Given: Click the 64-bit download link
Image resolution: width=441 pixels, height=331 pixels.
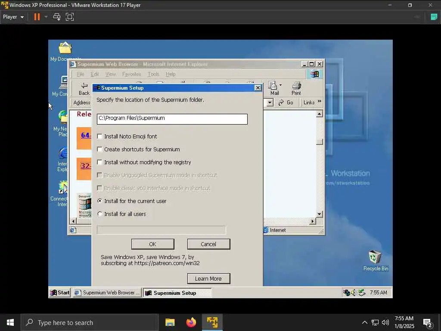Looking at the screenshot, I should point(86,135).
